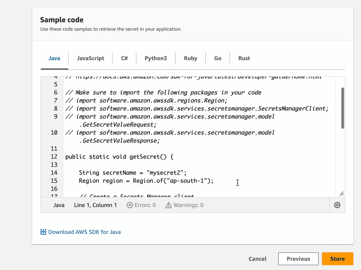This screenshot has width=361, height=270.
Task: Click the Line 1, Column 1 status indicator
Action: pyautogui.click(x=96, y=205)
